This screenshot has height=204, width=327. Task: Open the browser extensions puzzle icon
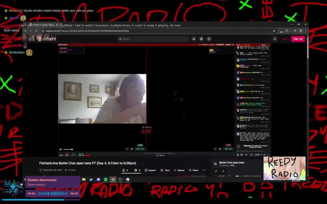(x=287, y=31)
